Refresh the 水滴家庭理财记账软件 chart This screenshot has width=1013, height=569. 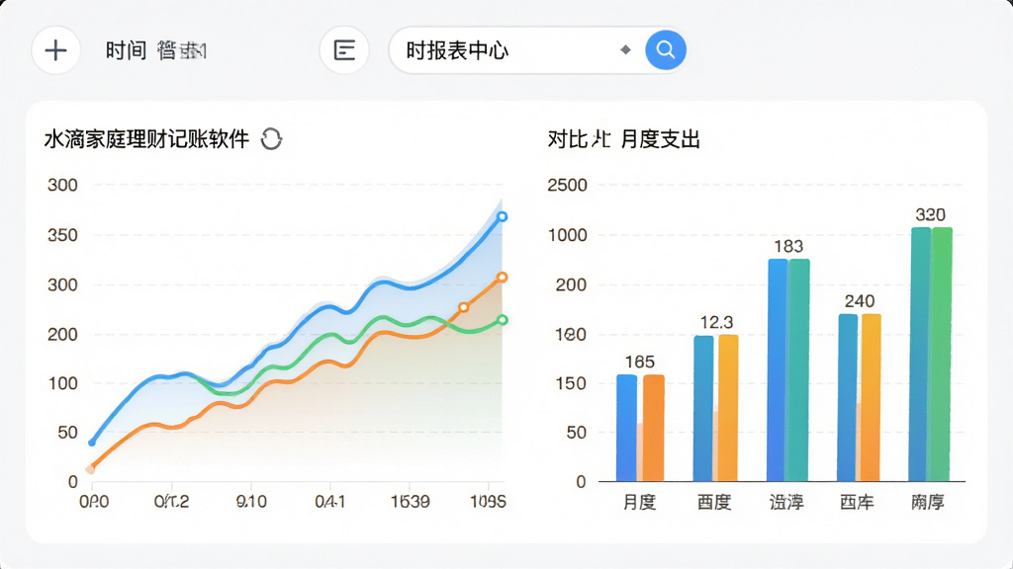271,138
